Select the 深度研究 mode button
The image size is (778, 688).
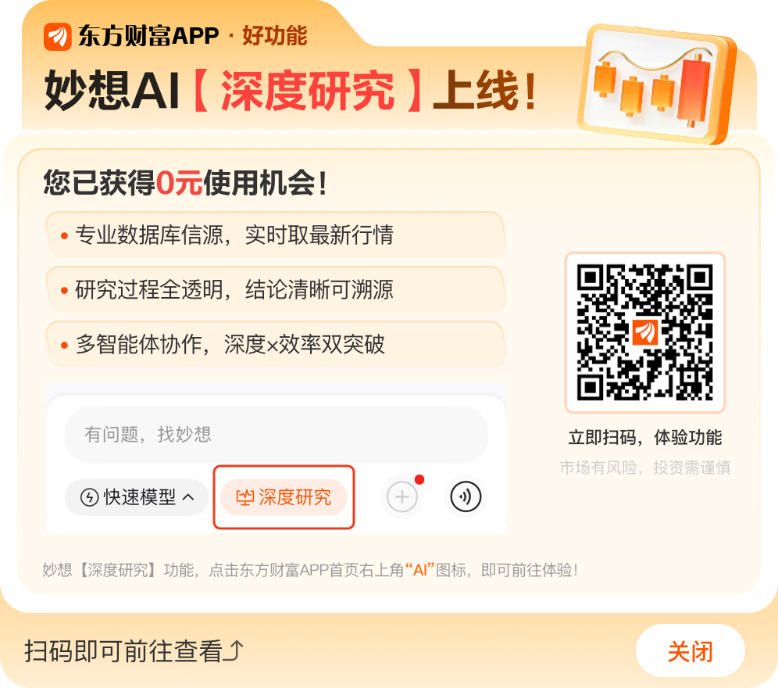284,496
